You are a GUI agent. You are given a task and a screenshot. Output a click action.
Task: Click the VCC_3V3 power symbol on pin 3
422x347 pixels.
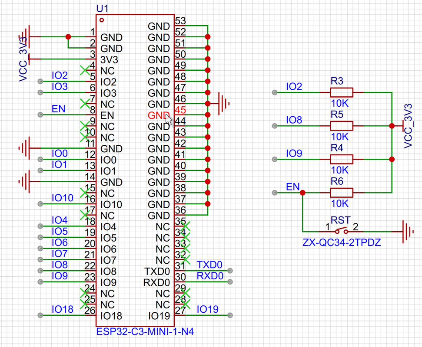pyautogui.click(x=29, y=59)
